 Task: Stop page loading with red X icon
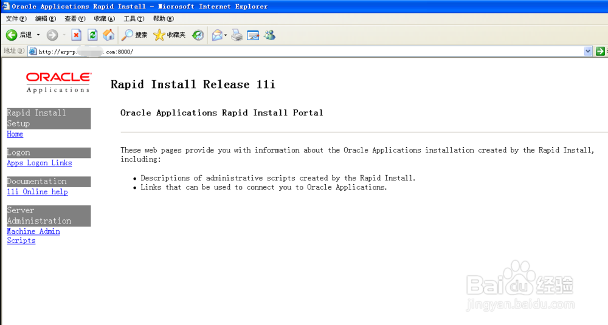(x=77, y=35)
